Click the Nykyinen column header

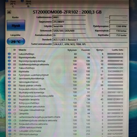72,50
